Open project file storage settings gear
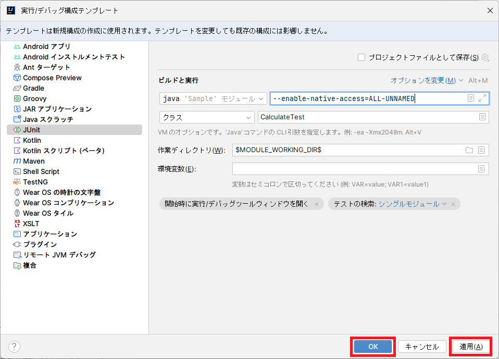Viewport: 499px width, 359px height. (485, 57)
